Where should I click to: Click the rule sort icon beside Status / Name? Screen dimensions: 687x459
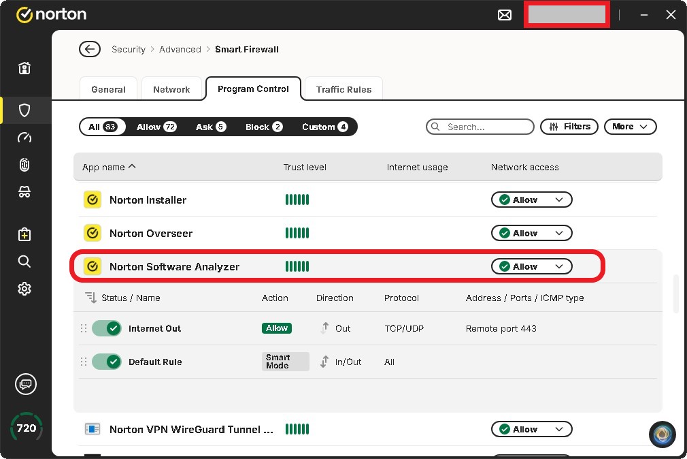pos(90,298)
